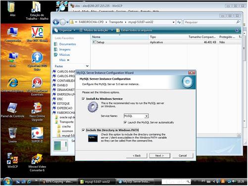
Task: Sort by the Tipo column header
Action: pyautogui.click(x=168, y=37)
